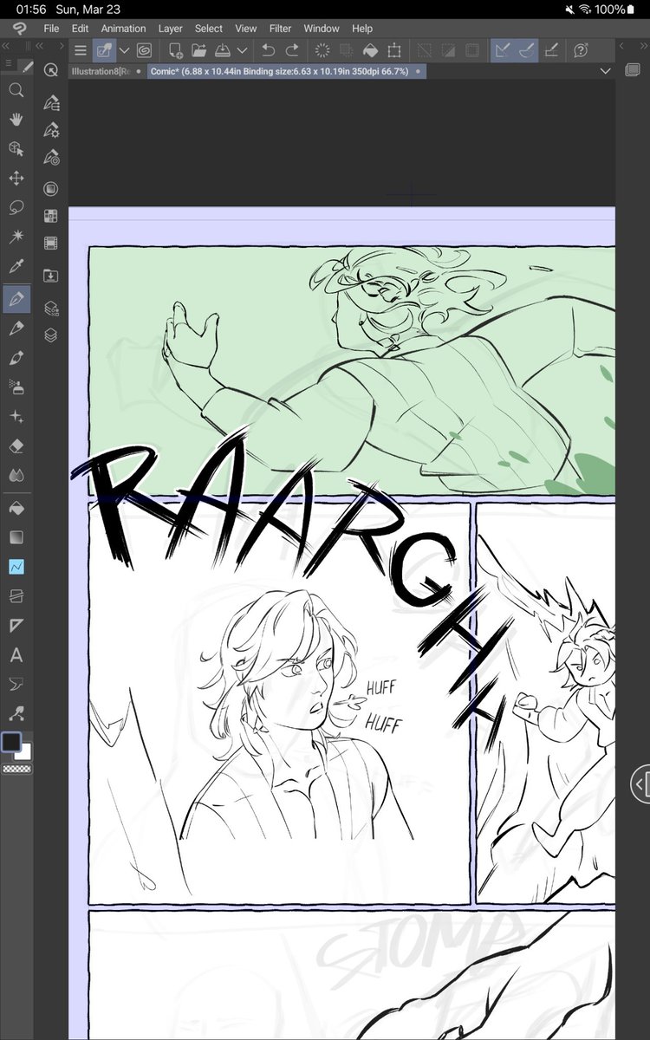Viewport: 650px width, 1040px height.
Task: Open the Material download folder palette
Action: [x=50, y=276]
